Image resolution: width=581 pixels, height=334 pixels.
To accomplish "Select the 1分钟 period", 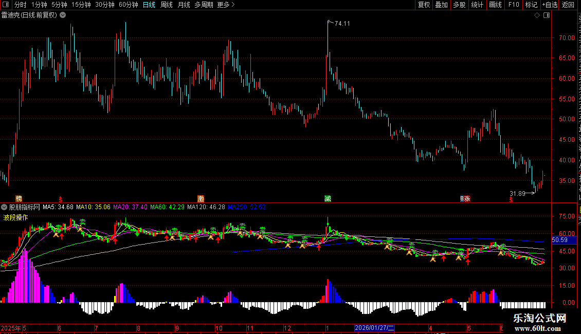I will click(x=39, y=5).
